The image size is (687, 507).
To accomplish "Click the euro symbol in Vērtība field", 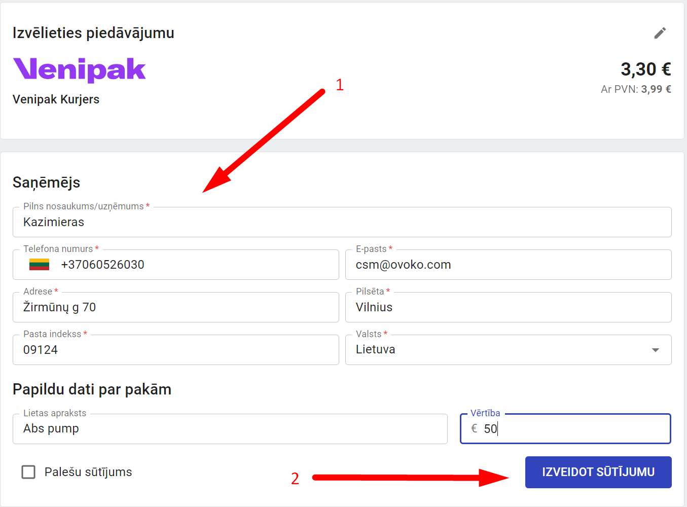I will point(474,429).
